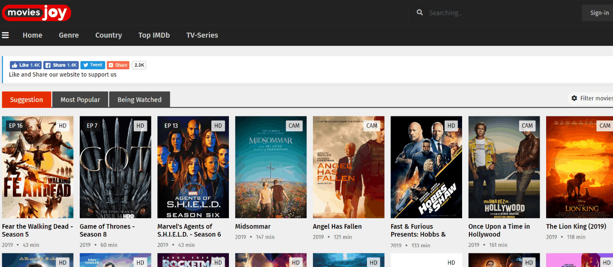The height and width of the screenshot is (267, 613).
Task: Open Filter movies gear option
Action: point(592,98)
